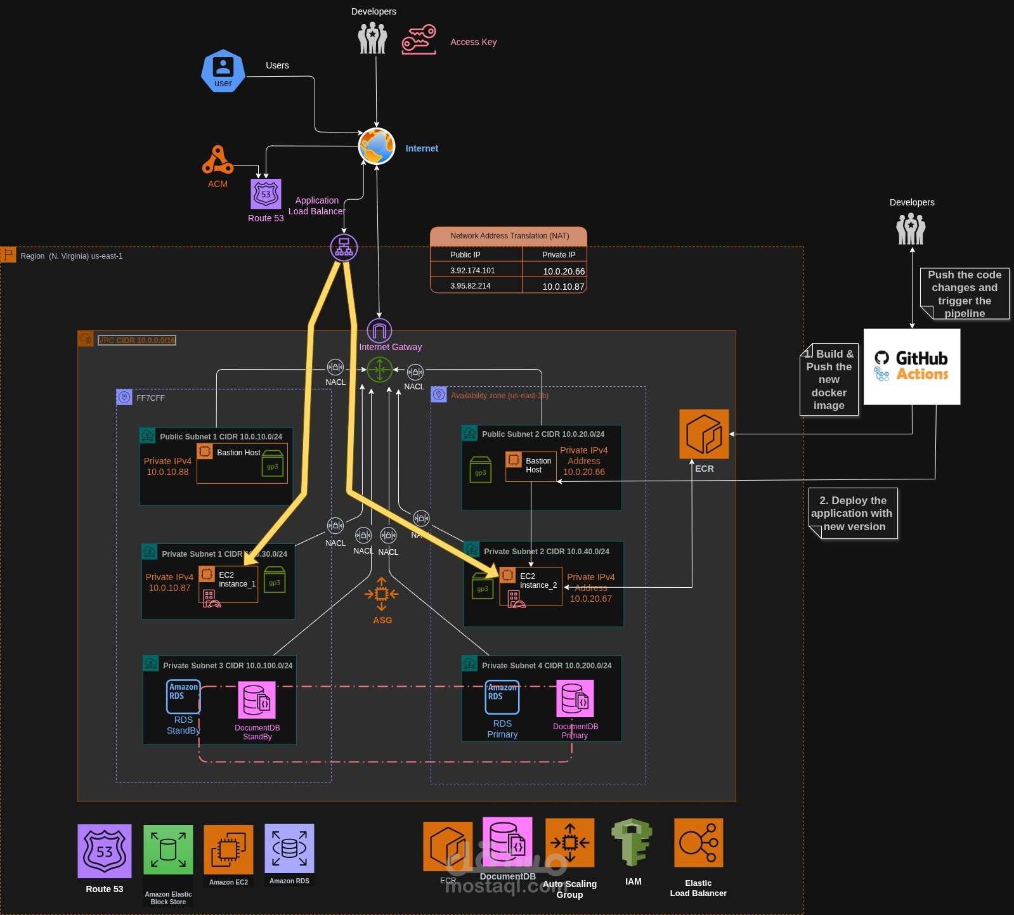Select the Public Subnet 1 CIDR label
The height and width of the screenshot is (915, 1014).
221,437
